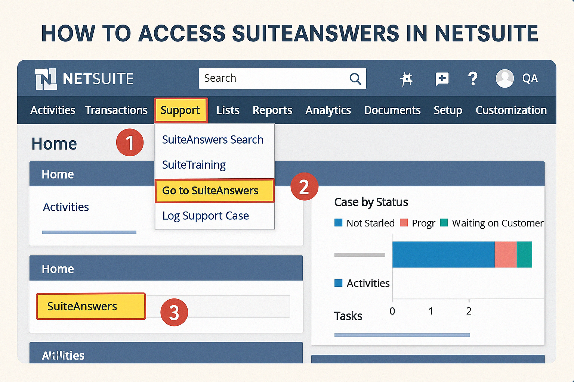Click the magnifier icon in the Search box
The image size is (574, 382).
tap(355, 79)
